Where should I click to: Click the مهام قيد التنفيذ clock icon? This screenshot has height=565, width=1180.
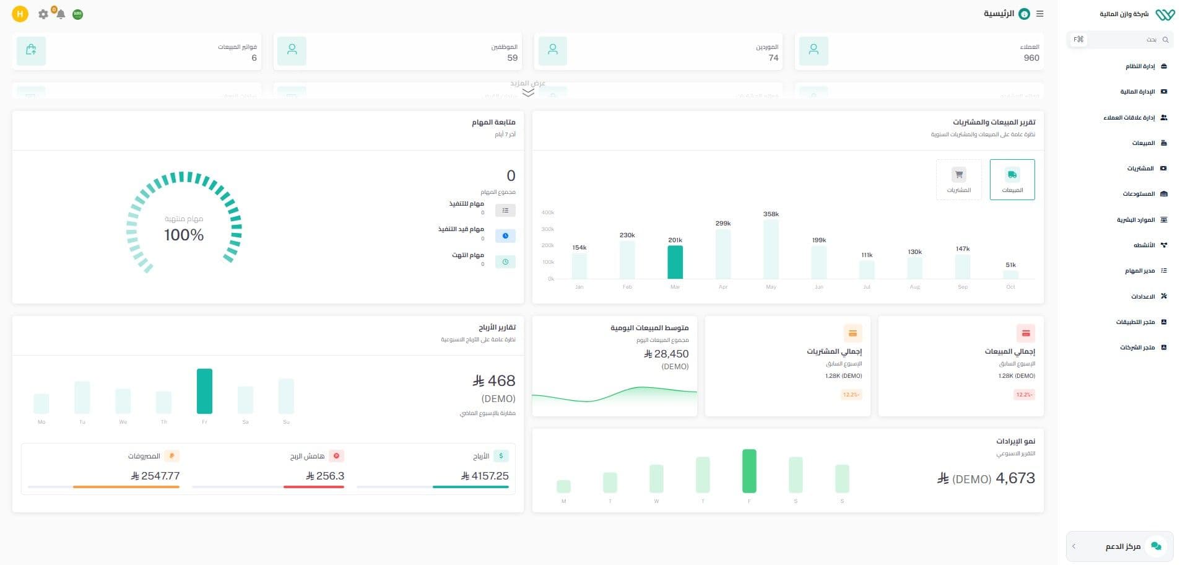[505, 236]
